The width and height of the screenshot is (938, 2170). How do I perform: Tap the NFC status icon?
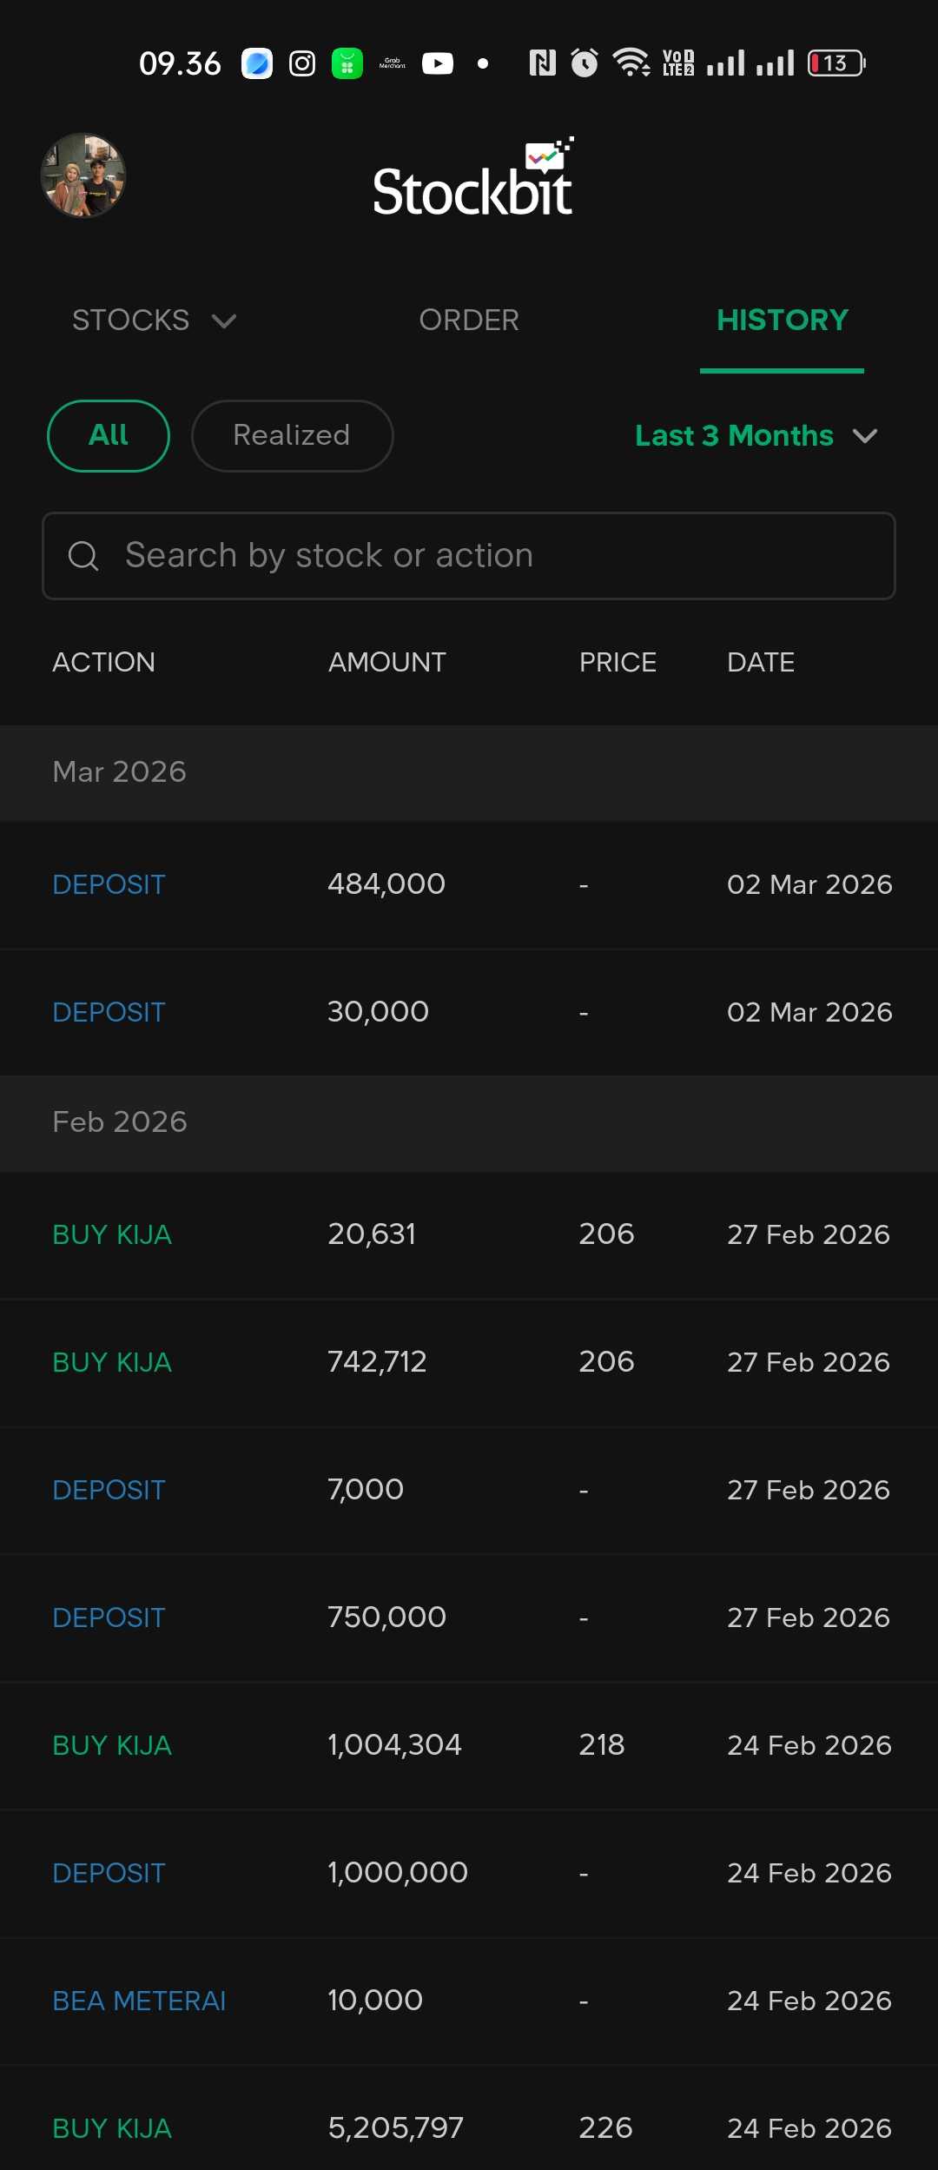(x=543, y=63)
